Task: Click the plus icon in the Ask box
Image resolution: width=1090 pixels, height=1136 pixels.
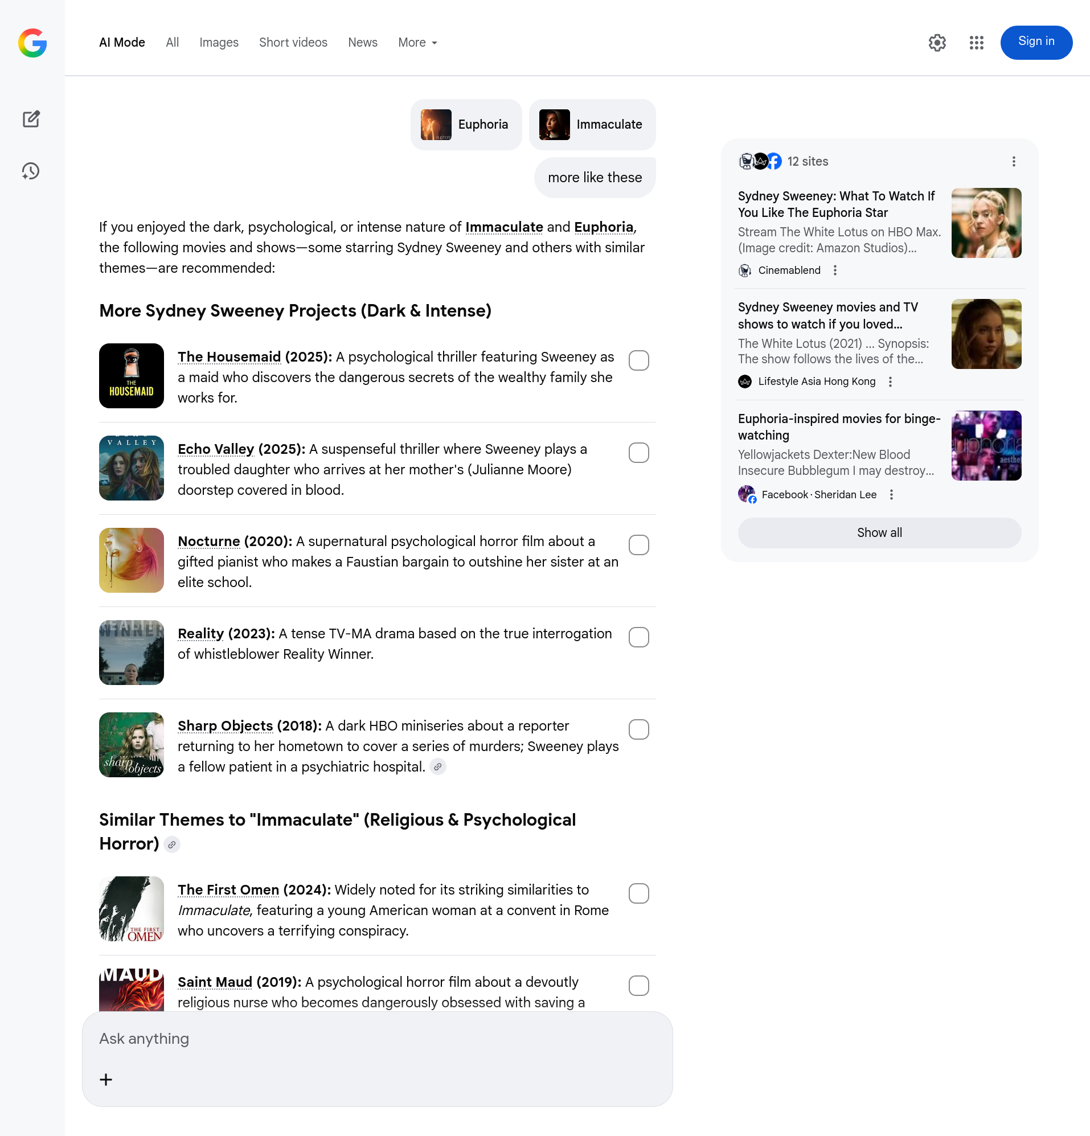Action: pyautogui.click(x=106, y=1080)
